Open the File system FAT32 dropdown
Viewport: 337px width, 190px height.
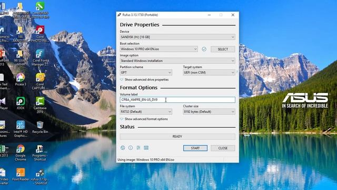click(x=146, y=111)
